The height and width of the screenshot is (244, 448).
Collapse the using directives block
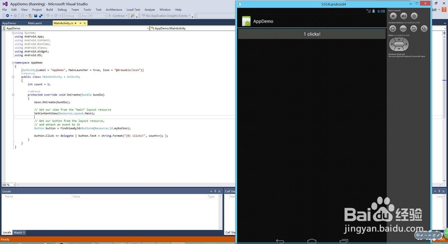click(13, 33)
